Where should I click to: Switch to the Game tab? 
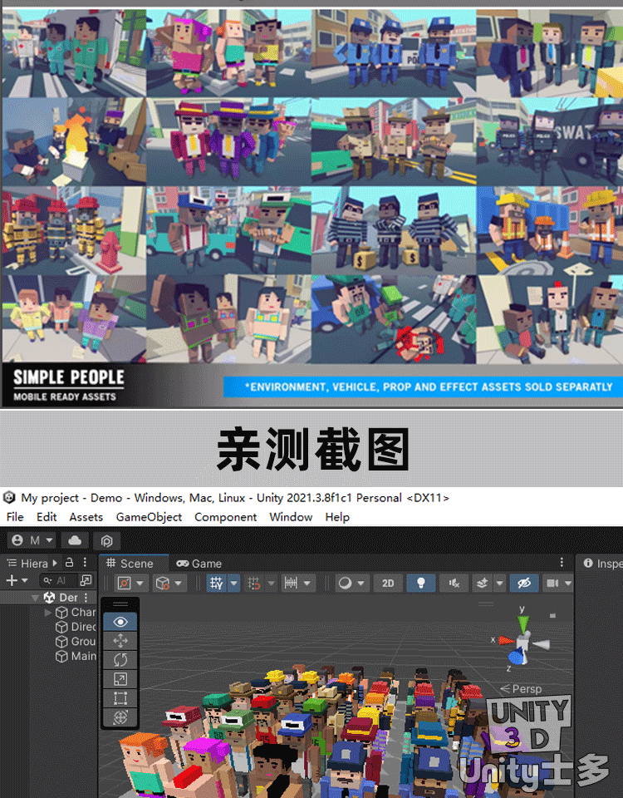pos(199,564)
